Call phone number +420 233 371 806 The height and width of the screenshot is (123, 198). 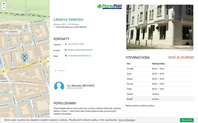76,44
